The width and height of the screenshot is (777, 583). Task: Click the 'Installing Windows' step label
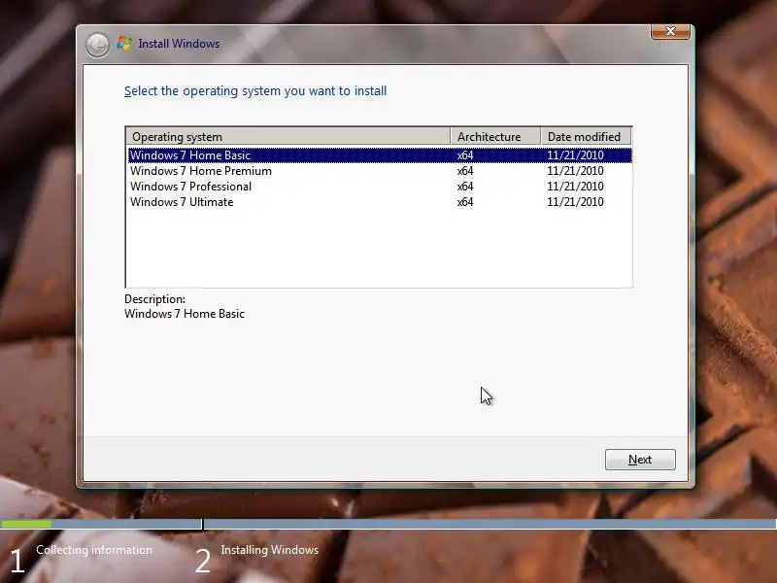(x=270, y=550)
